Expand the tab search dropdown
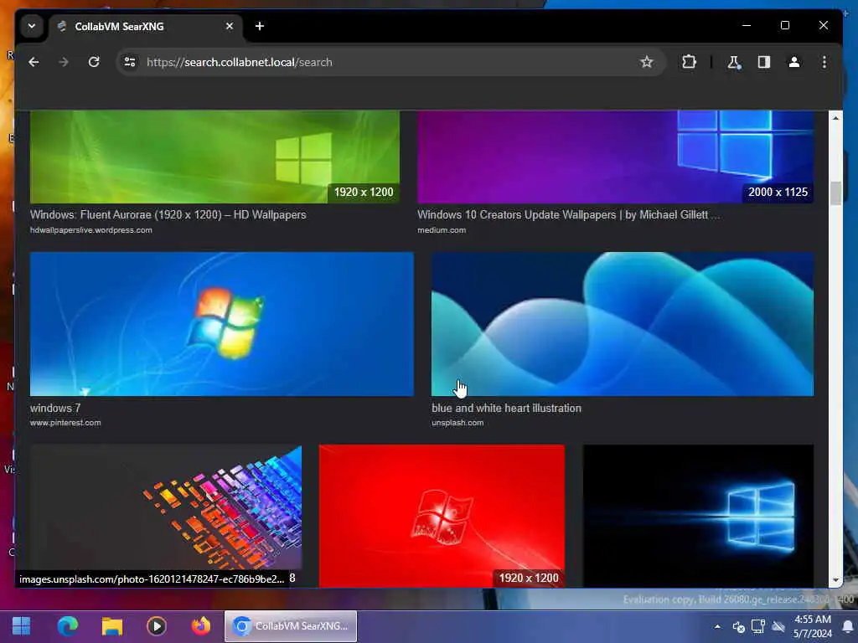This screenshot has height=643, width=858. tap(32, 26)
